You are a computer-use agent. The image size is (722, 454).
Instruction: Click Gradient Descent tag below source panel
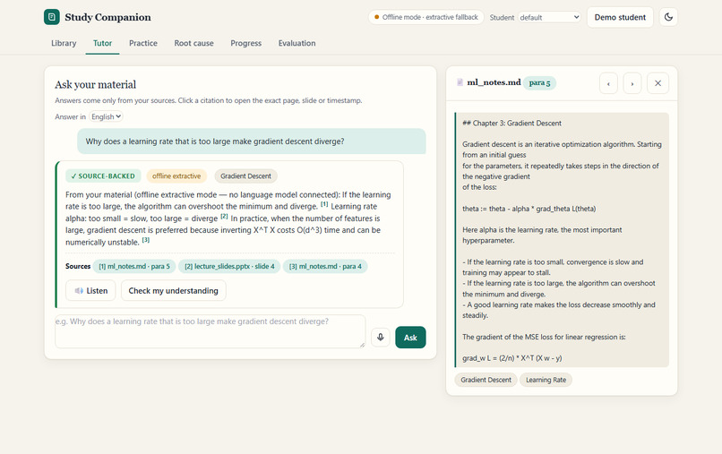coord(486,380)
